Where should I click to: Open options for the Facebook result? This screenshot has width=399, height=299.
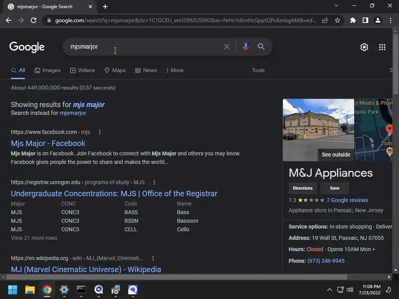tap(100, 132)
